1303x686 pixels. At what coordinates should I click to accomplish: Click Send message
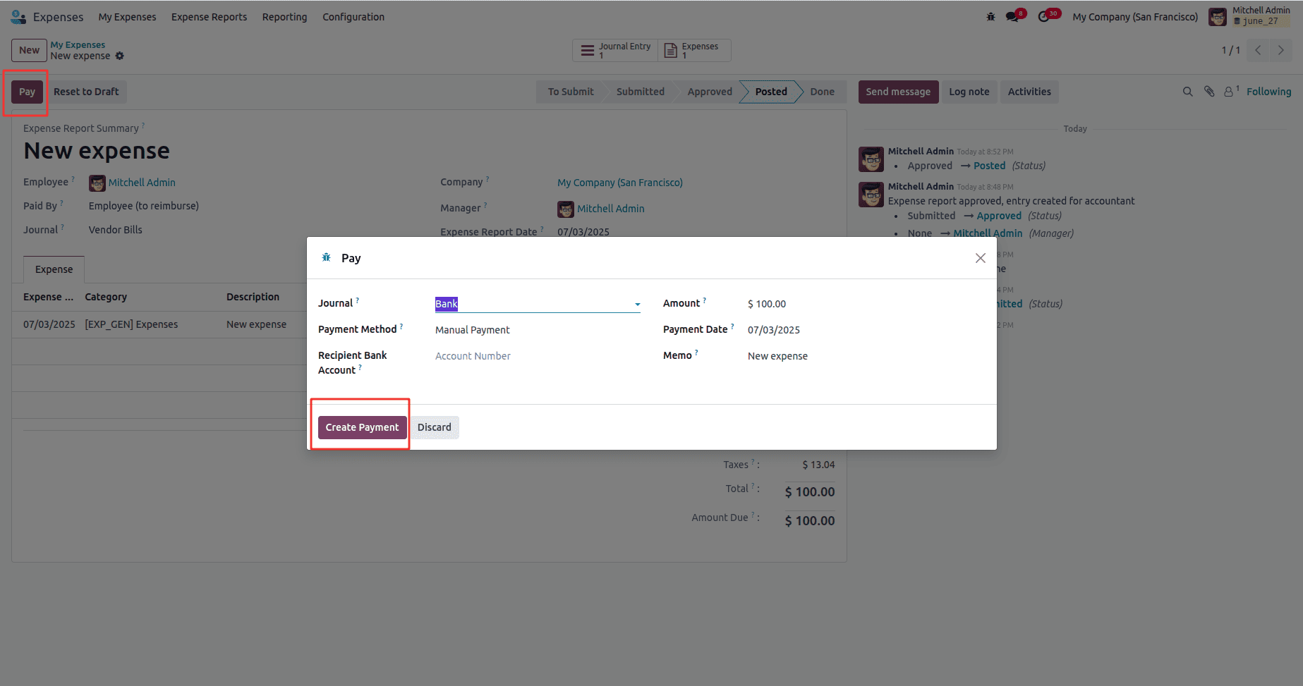(898, 92)
